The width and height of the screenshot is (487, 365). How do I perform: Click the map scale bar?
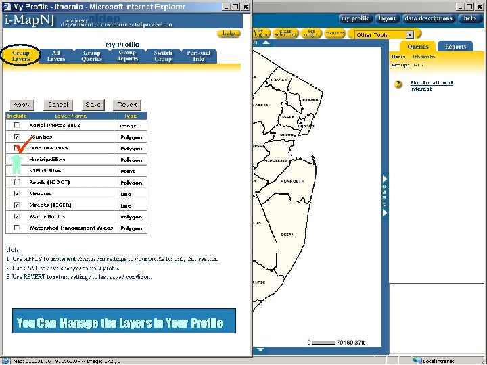pyautogui.click(x=323, y=343)
